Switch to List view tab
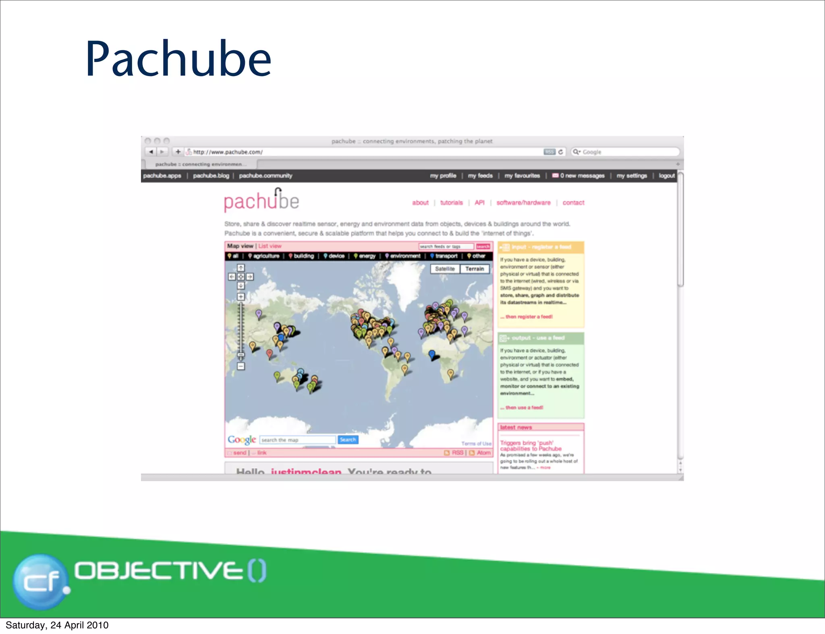Screen dimensions: 825x634 click(x=270, y=246)
